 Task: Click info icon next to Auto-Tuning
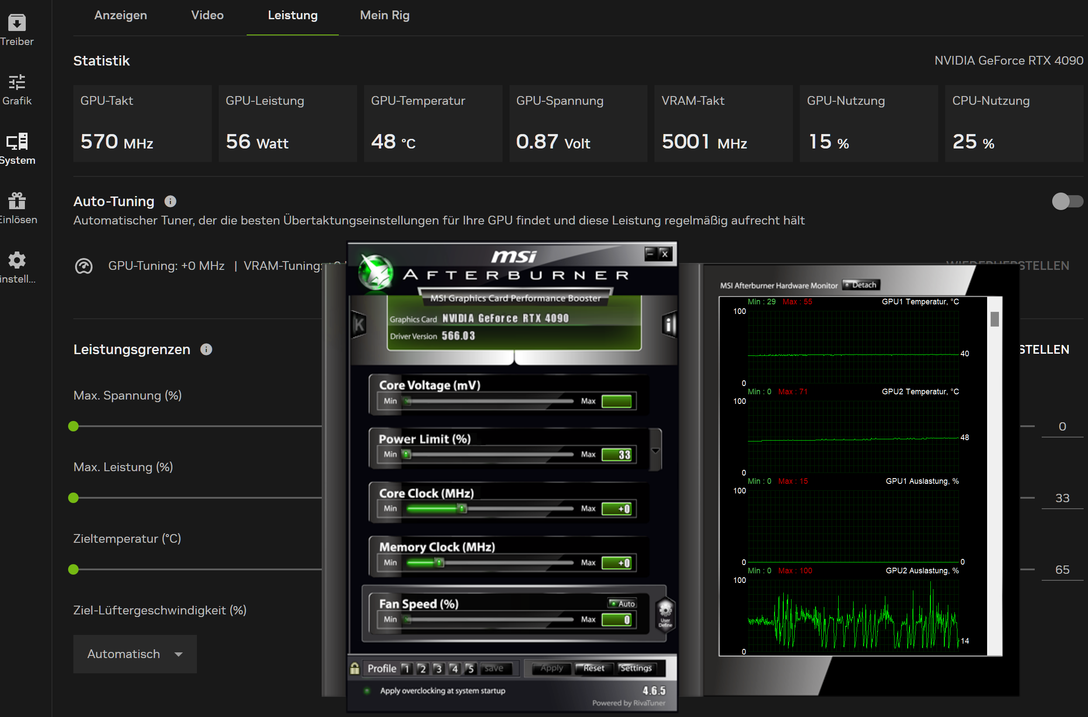tap(170, 201)
